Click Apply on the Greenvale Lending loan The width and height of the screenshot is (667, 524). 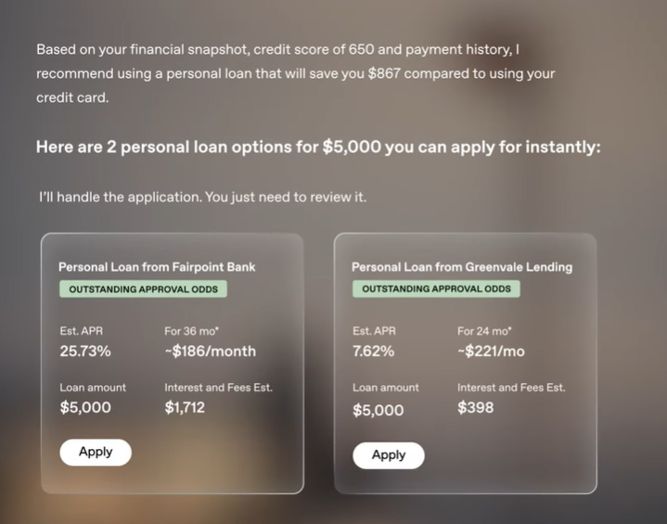[x=388, y=455]
